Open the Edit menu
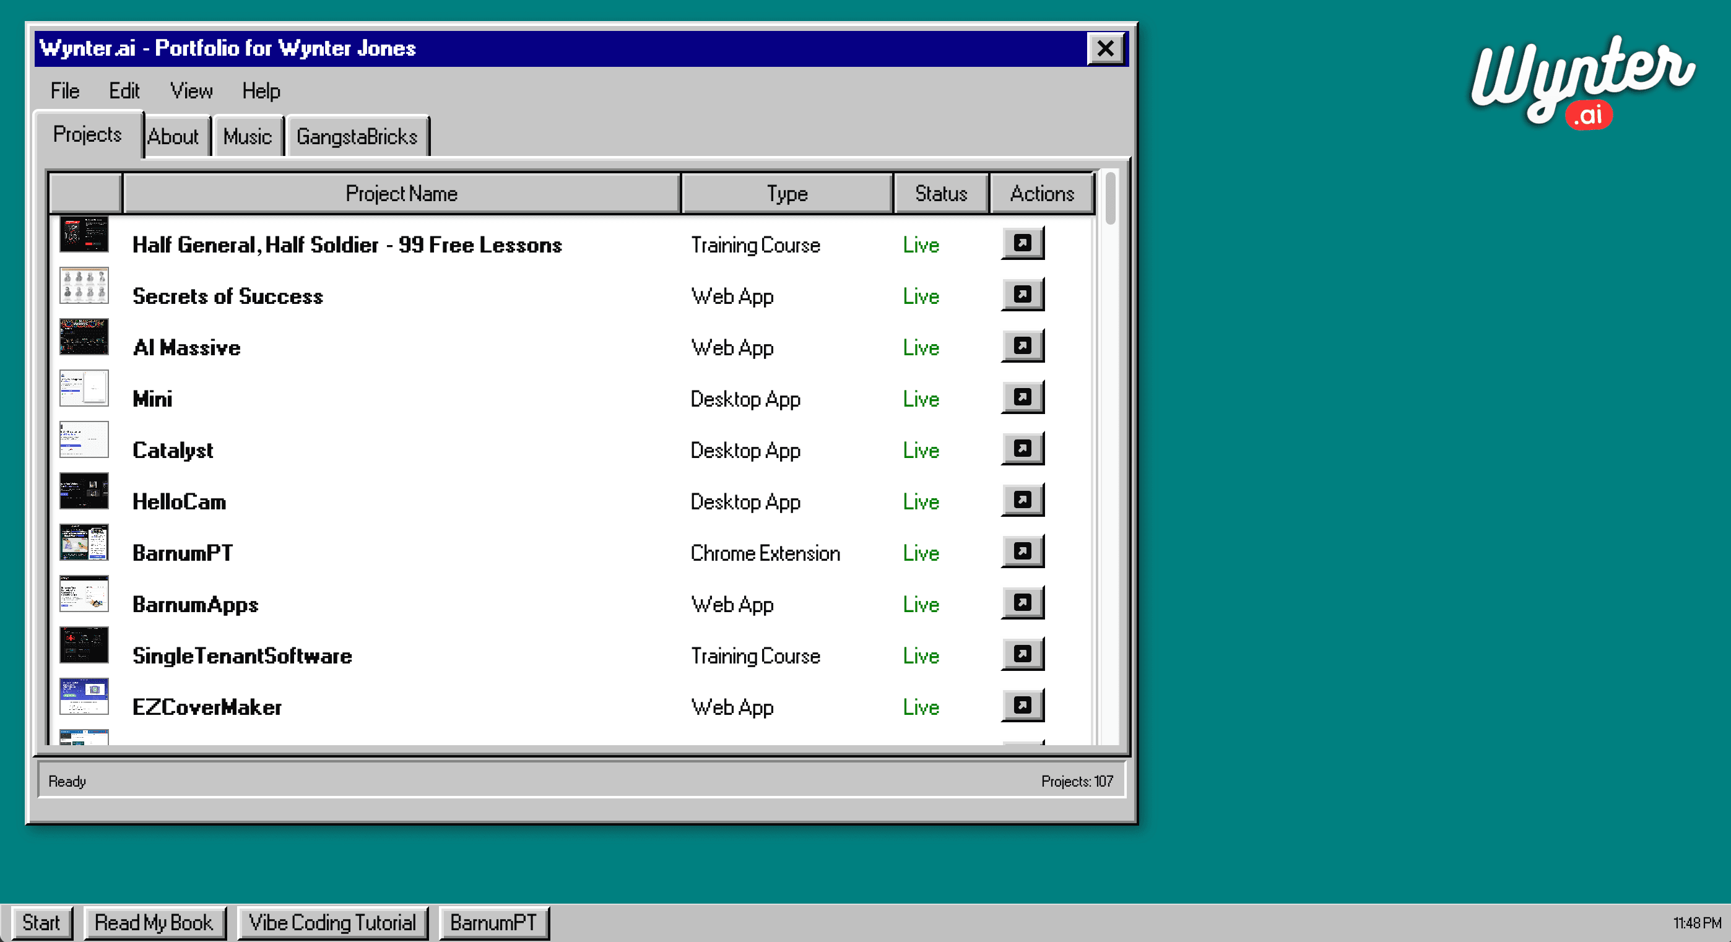Screen dimensions: 1731x942 pos(124,91)
